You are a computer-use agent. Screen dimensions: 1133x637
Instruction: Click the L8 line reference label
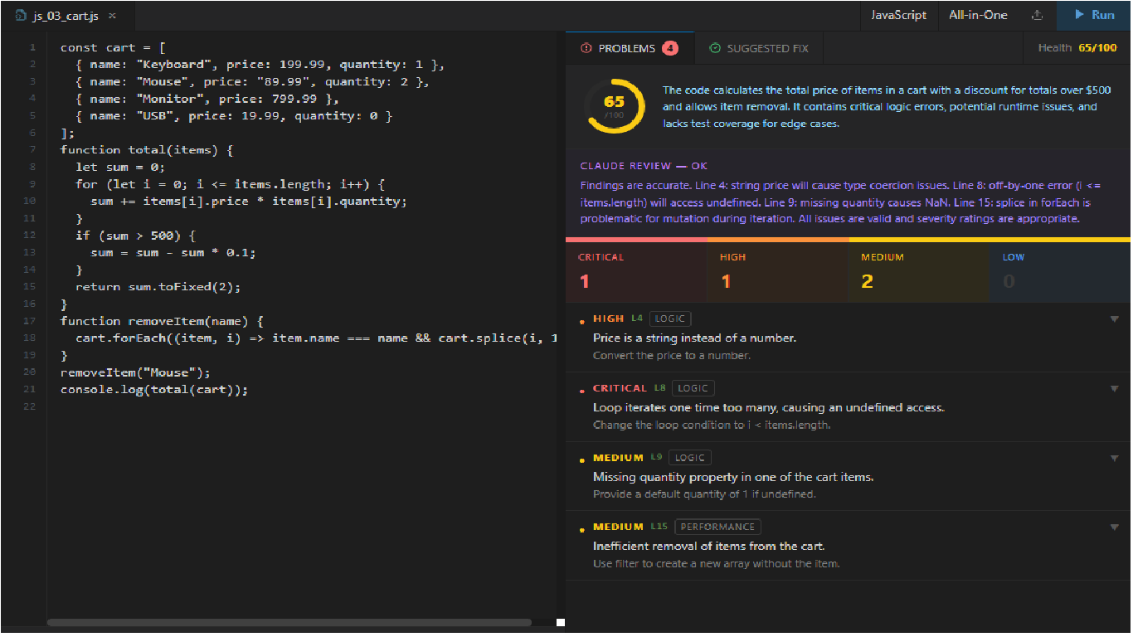pos(659,388)
